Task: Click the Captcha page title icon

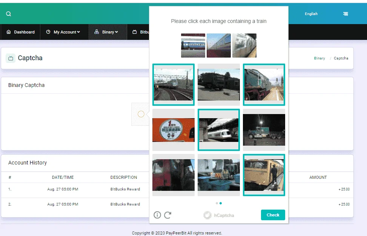Action: (x=11, y=58)
